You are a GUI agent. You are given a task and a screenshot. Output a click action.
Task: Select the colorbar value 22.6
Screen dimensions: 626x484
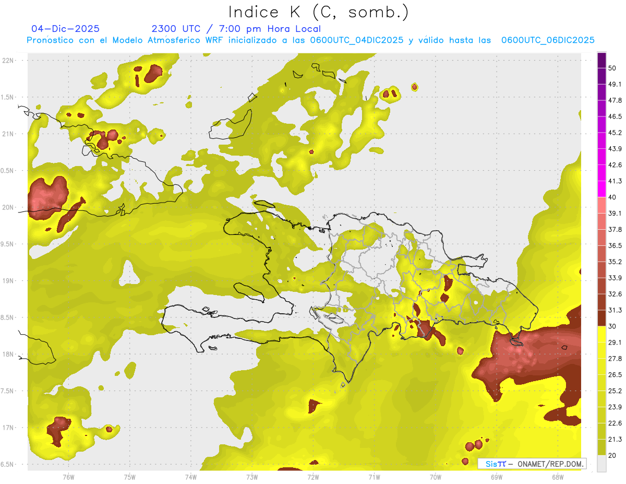click(x=615, y=423)
